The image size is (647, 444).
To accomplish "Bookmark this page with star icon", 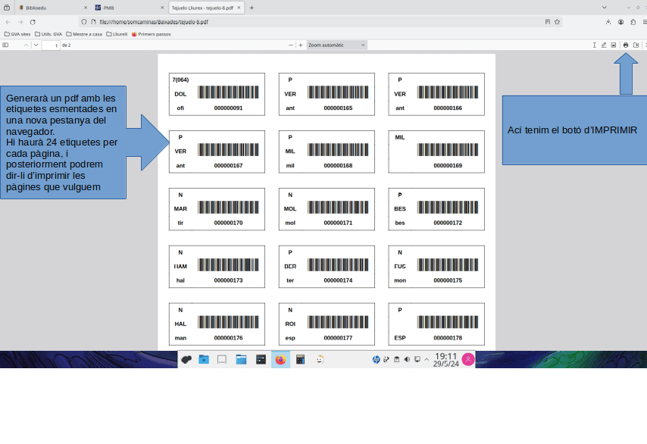I will (557, 22).
